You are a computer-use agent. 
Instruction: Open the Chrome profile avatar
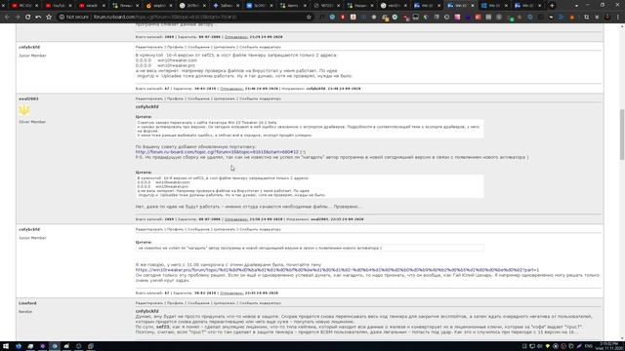tap(607, 18)
